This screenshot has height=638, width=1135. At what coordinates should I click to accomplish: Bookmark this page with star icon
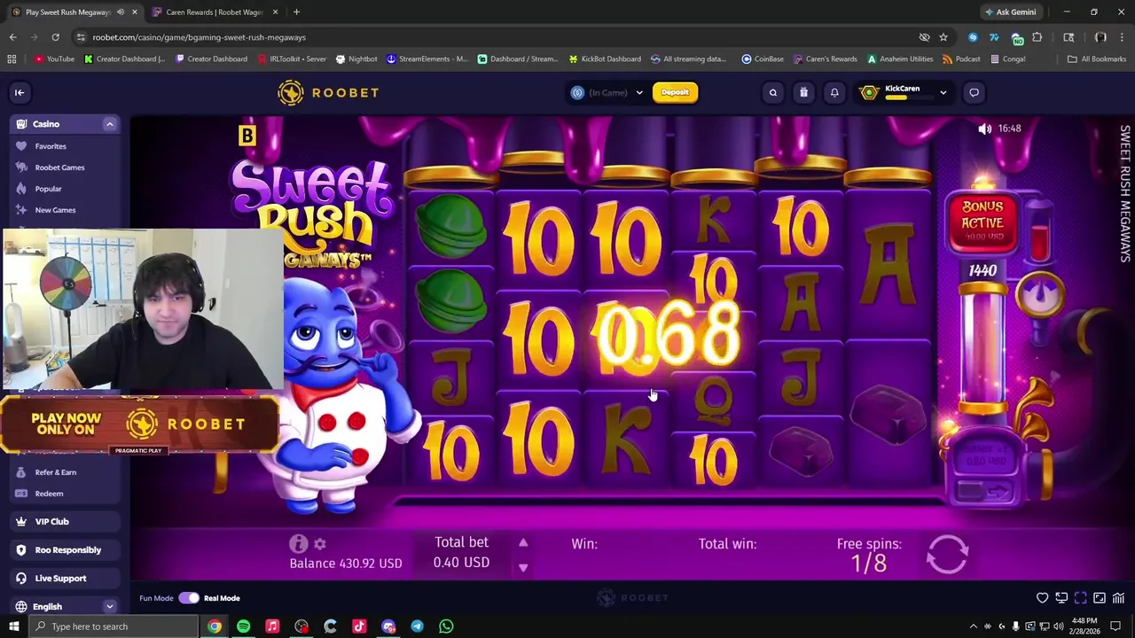click(943, 37)
